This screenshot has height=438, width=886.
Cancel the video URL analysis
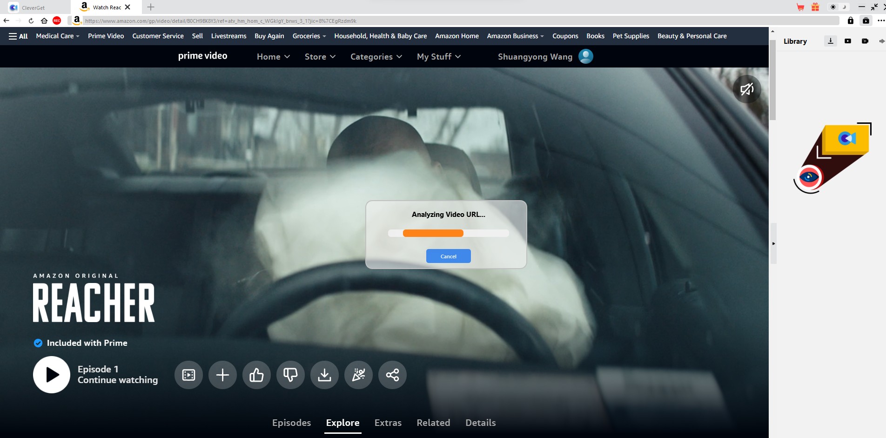(448, 256)
